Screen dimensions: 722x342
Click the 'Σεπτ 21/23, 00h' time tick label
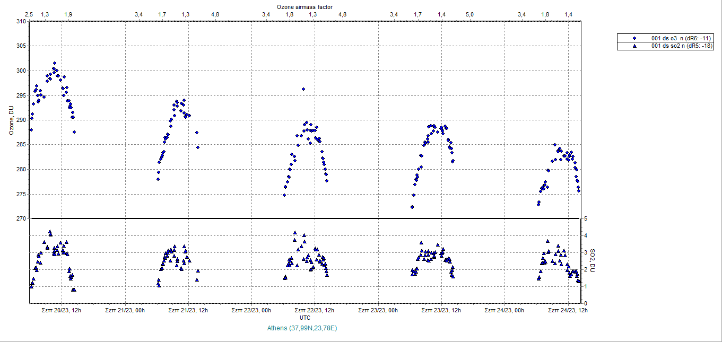tap(125, 310)
